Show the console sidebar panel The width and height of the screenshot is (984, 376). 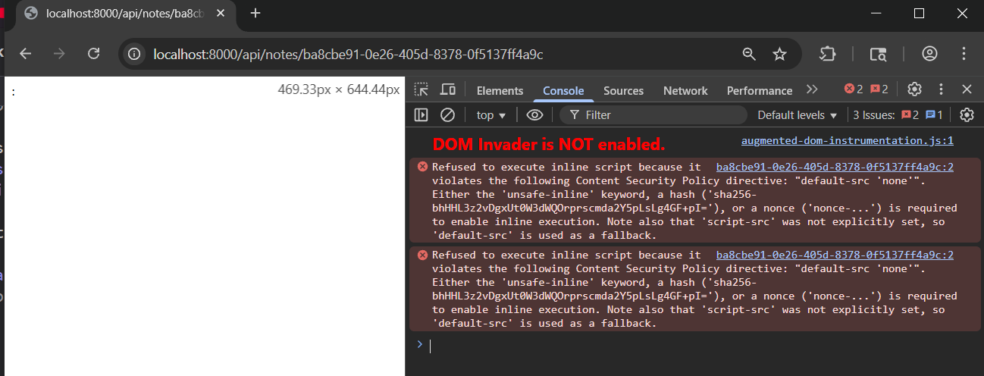[x=421, y=115]
